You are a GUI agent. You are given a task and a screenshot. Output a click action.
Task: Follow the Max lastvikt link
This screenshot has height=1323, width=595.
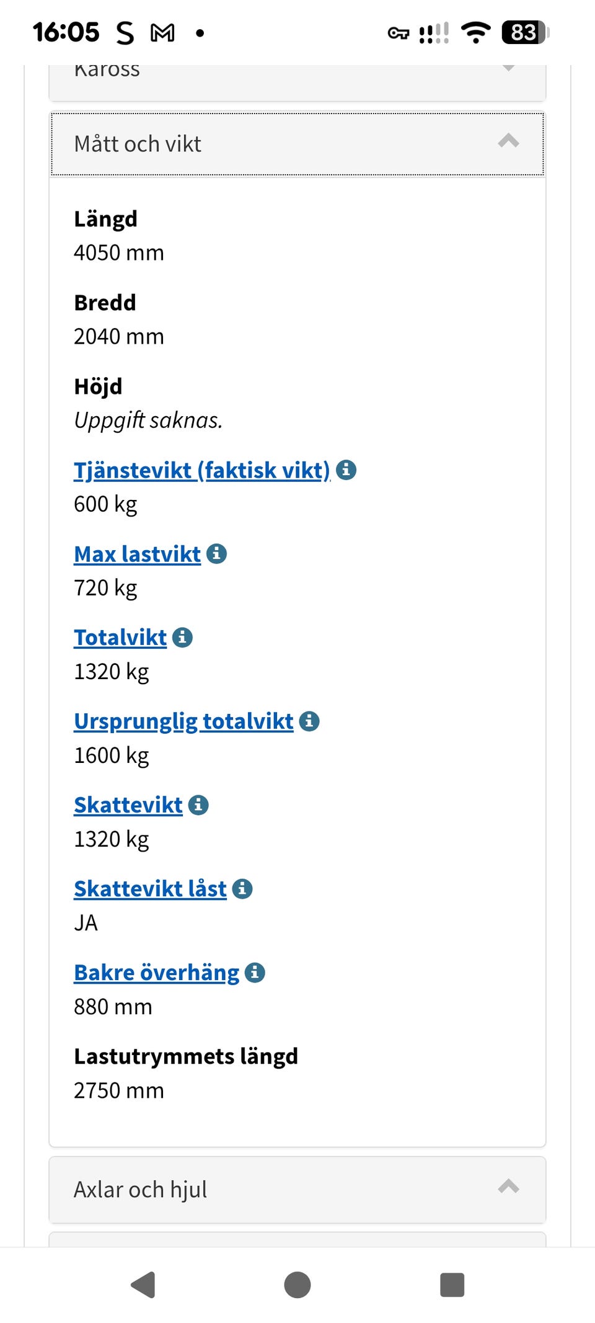coord(138,554)
